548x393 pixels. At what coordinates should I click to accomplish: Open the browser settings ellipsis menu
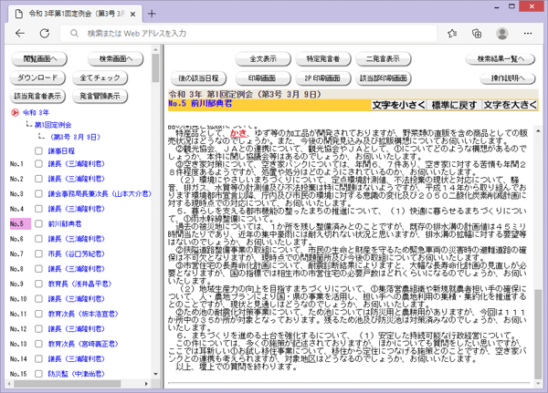coord(528,34)
